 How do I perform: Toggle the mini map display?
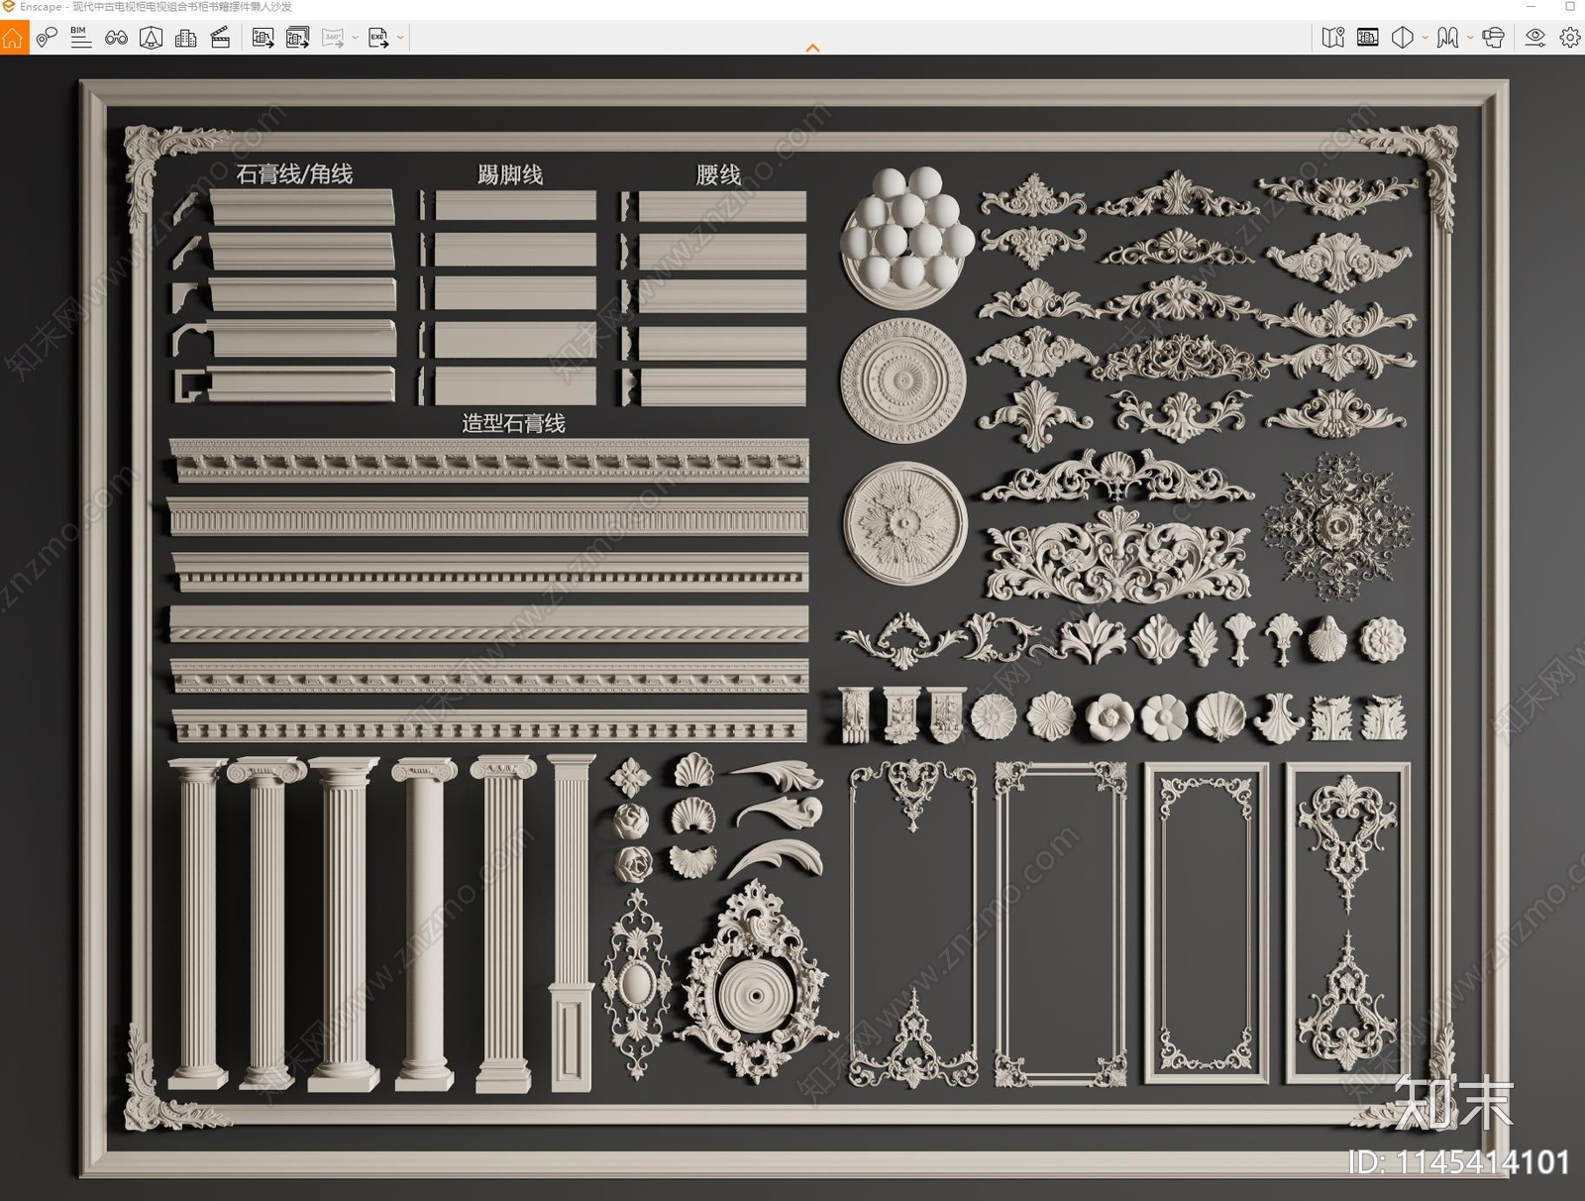coord(1333,38)
